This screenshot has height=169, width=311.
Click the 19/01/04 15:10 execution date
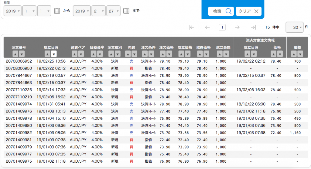pyautogui.click(x=51, y=119)
